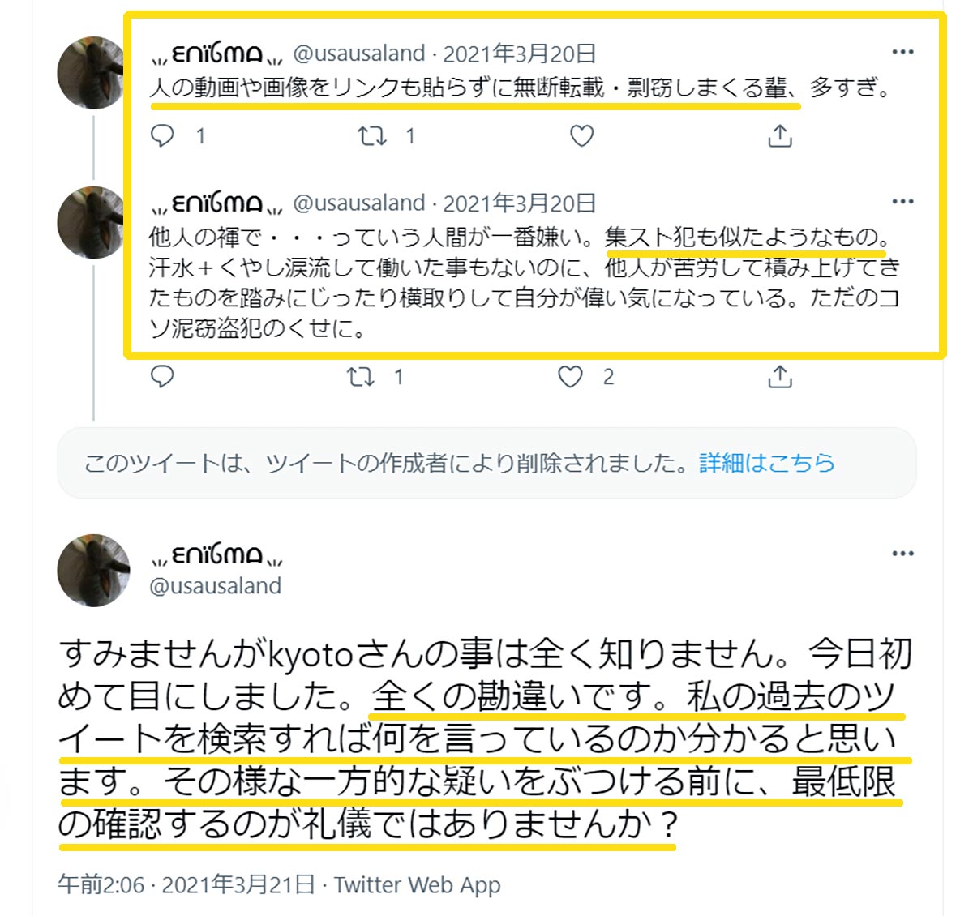
Task: Open the 午前2:06 · 2021年3月21日 timestamp
Action: tap(186, 884)
